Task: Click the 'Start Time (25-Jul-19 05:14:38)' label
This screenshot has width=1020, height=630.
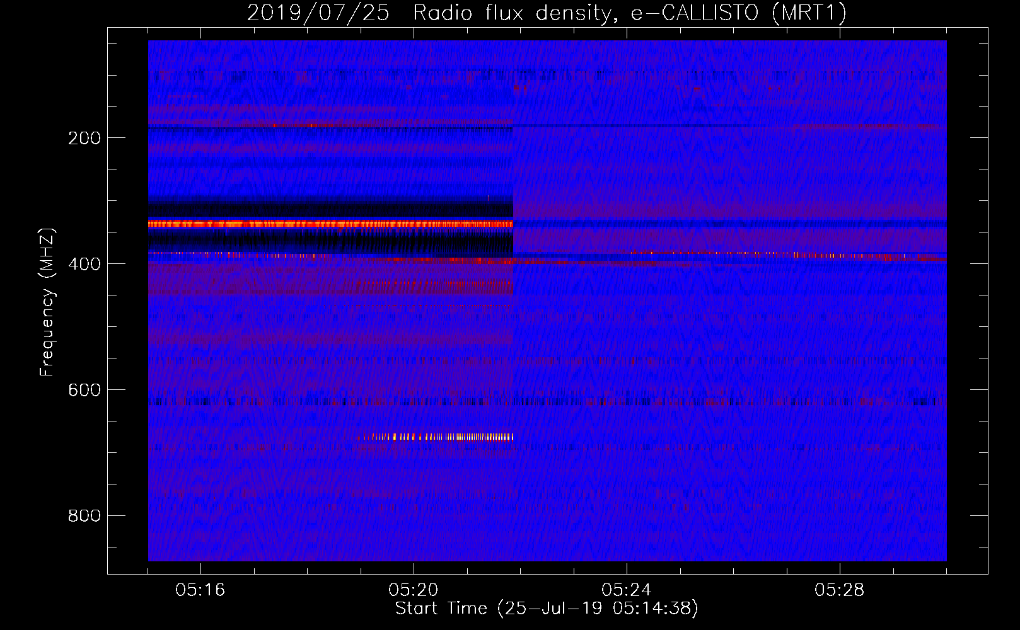Action: pos(547,609)
